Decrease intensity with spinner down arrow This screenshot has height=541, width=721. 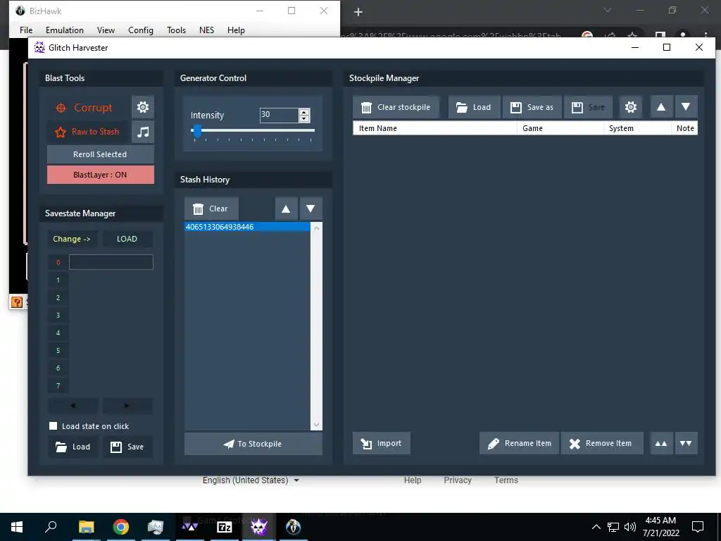coord(303,118)
